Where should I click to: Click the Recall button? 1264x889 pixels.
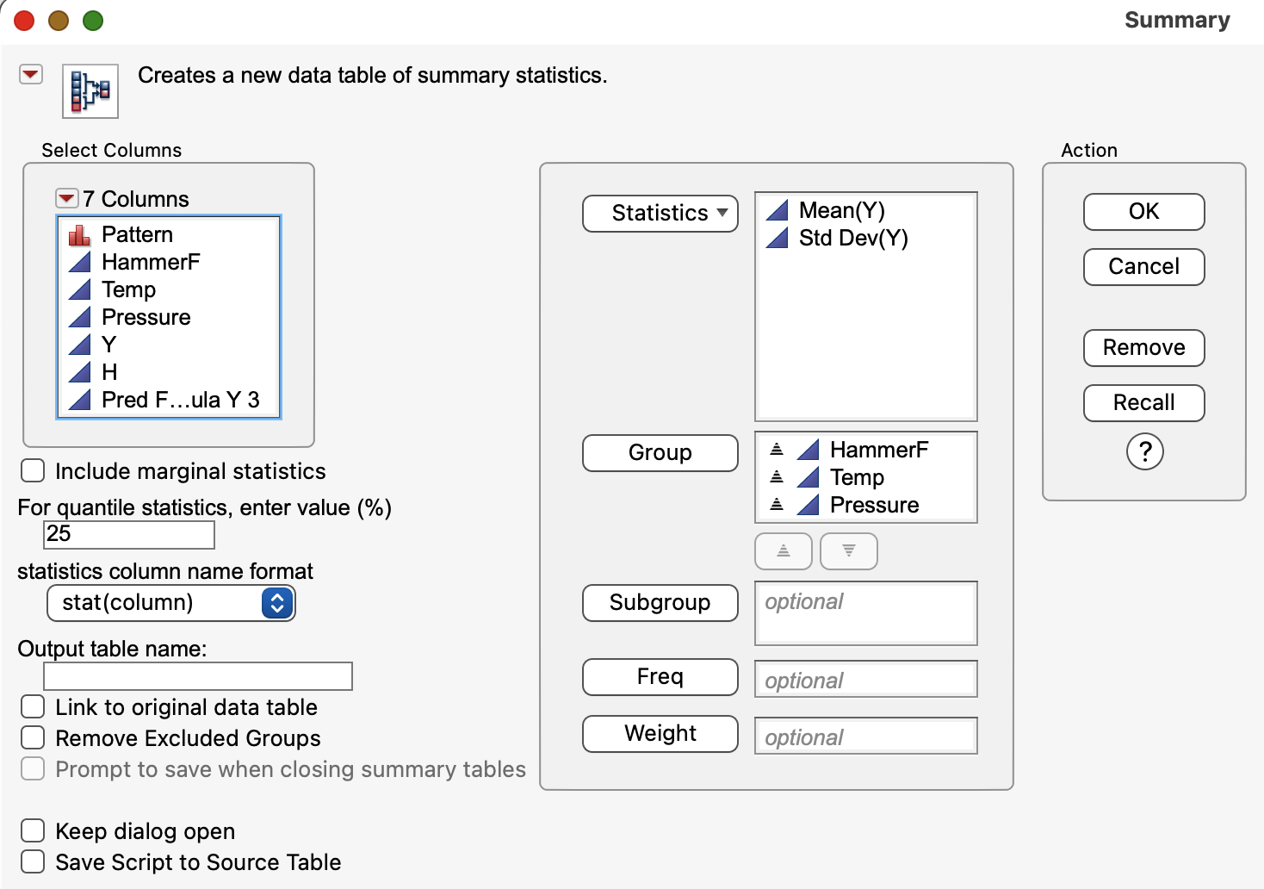pyautogui.click(x=1143, y=403)
